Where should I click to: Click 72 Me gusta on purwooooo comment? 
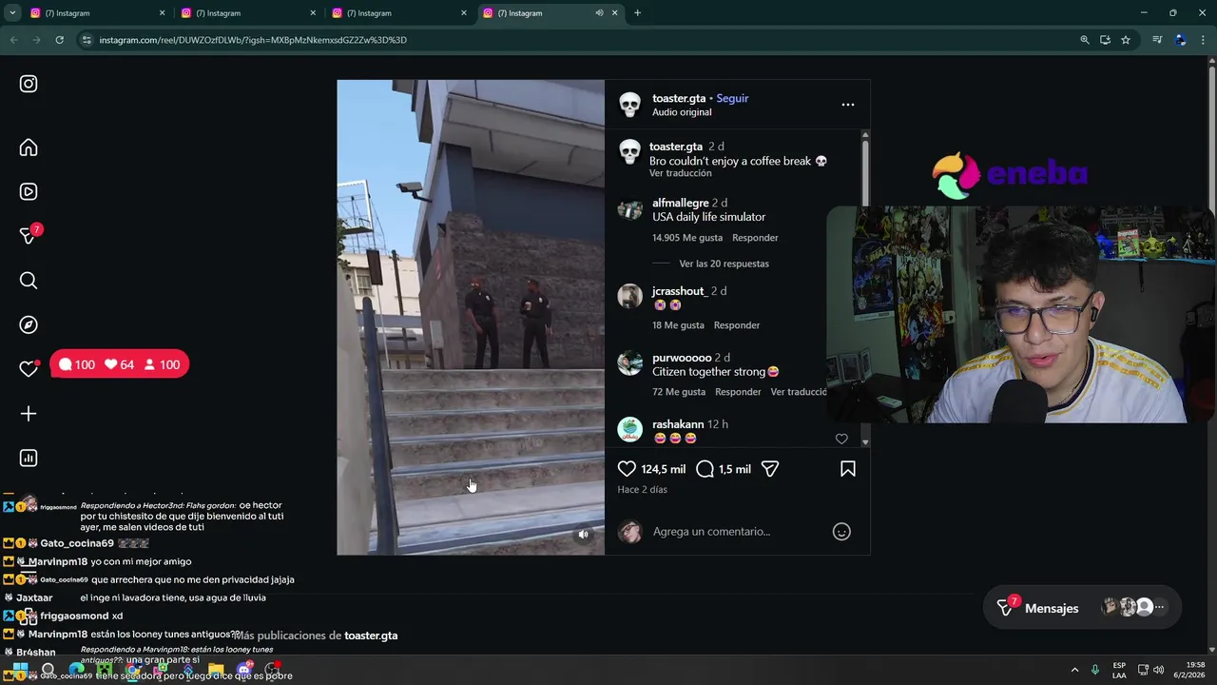pyautogui.click(x=679, y=392)
